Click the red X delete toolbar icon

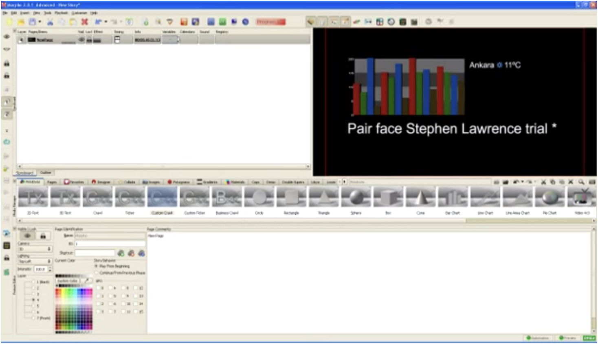[x=84, y=22]
